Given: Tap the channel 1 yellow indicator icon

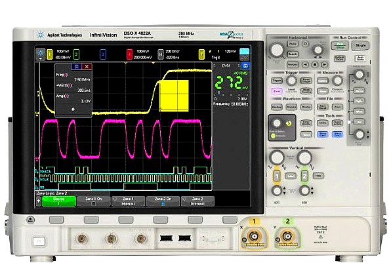Looking at the screenshot, I should click(x=50, y=54).
